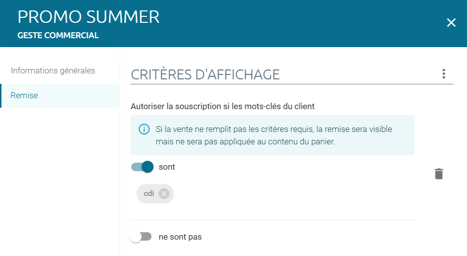The width and height of the screenshot is (467, 256).
Task: Enable the "ne sont pas" toggle switch
Action: 141,237
